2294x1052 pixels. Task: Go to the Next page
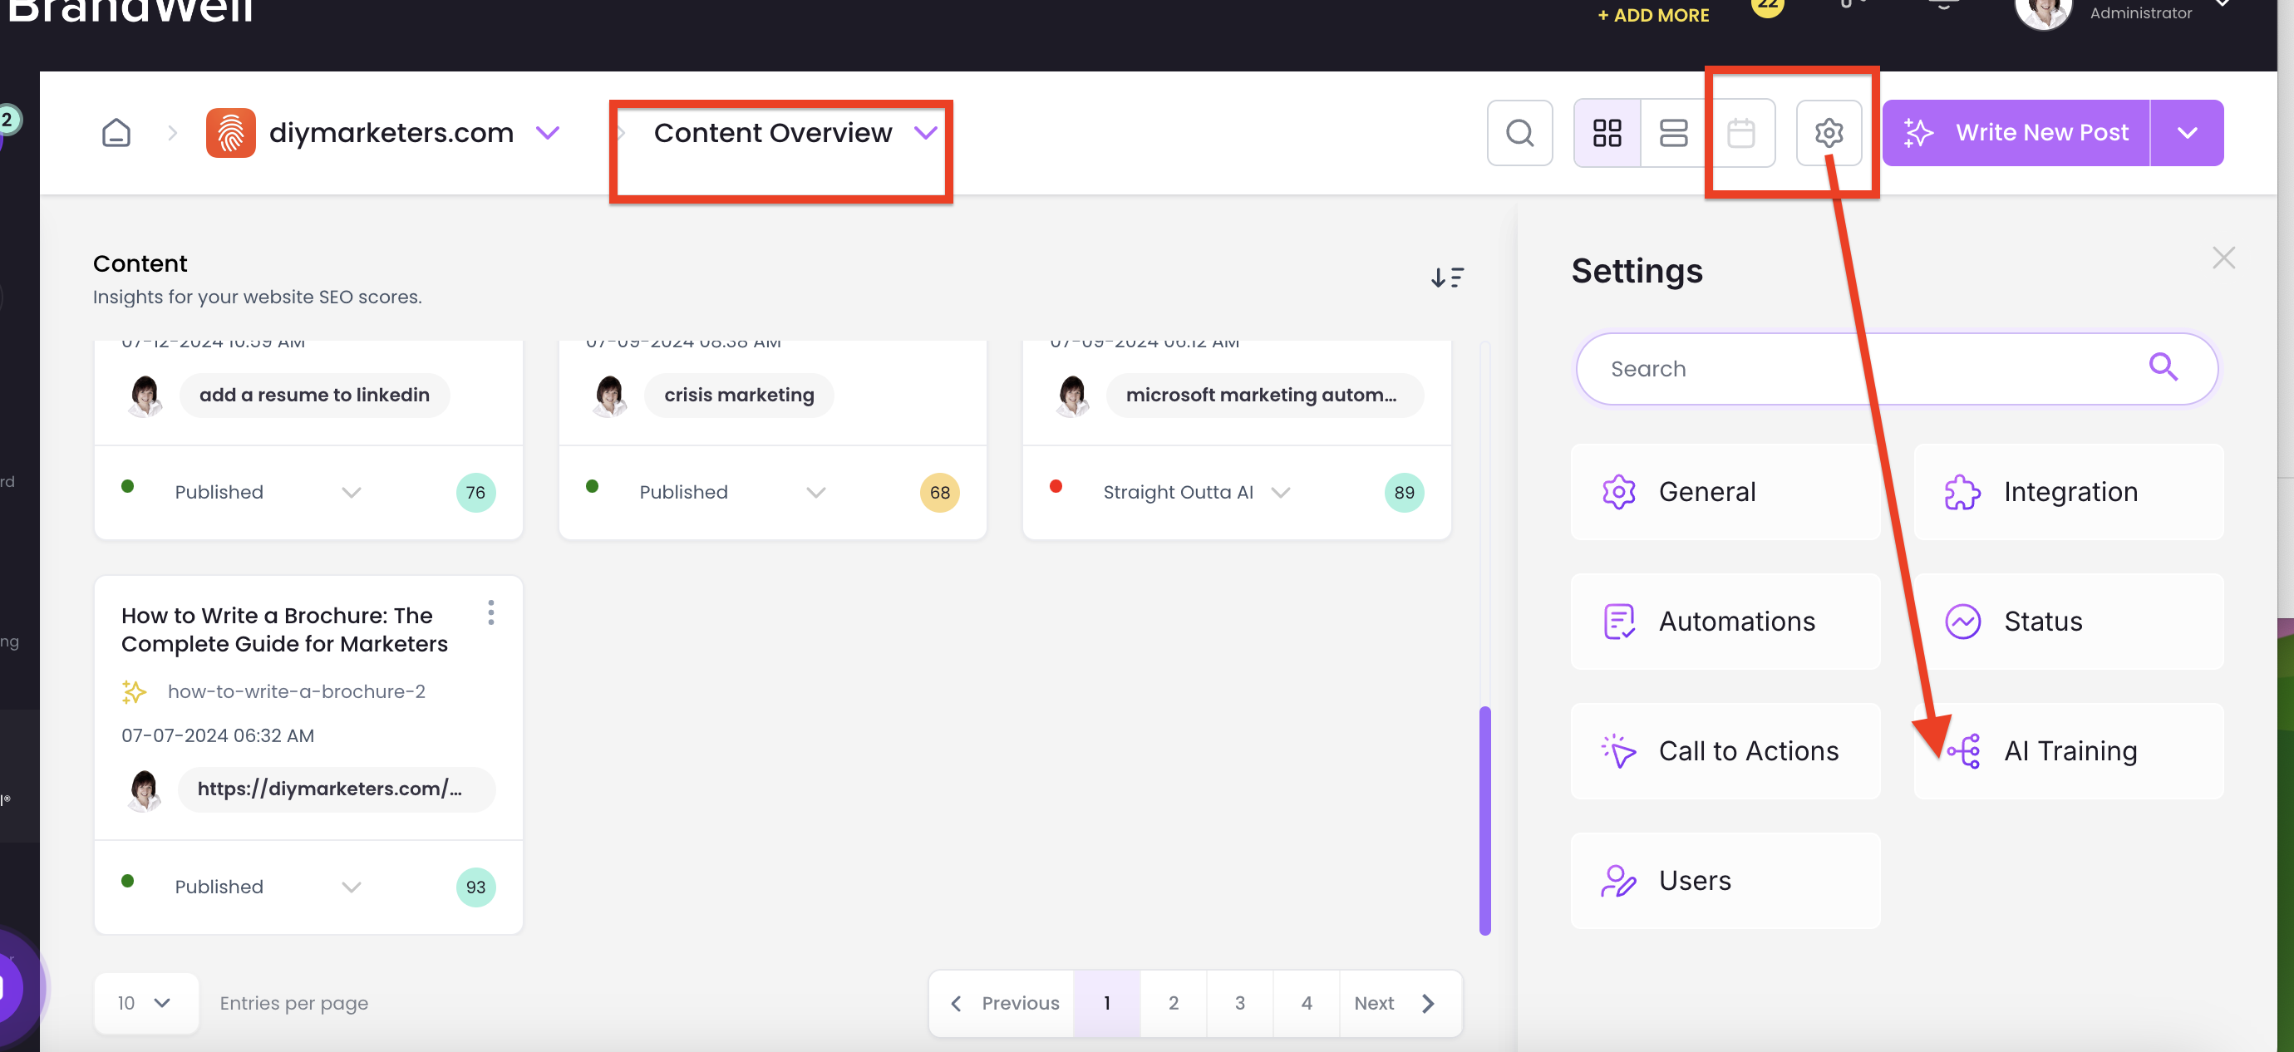click(1396, 1003)
